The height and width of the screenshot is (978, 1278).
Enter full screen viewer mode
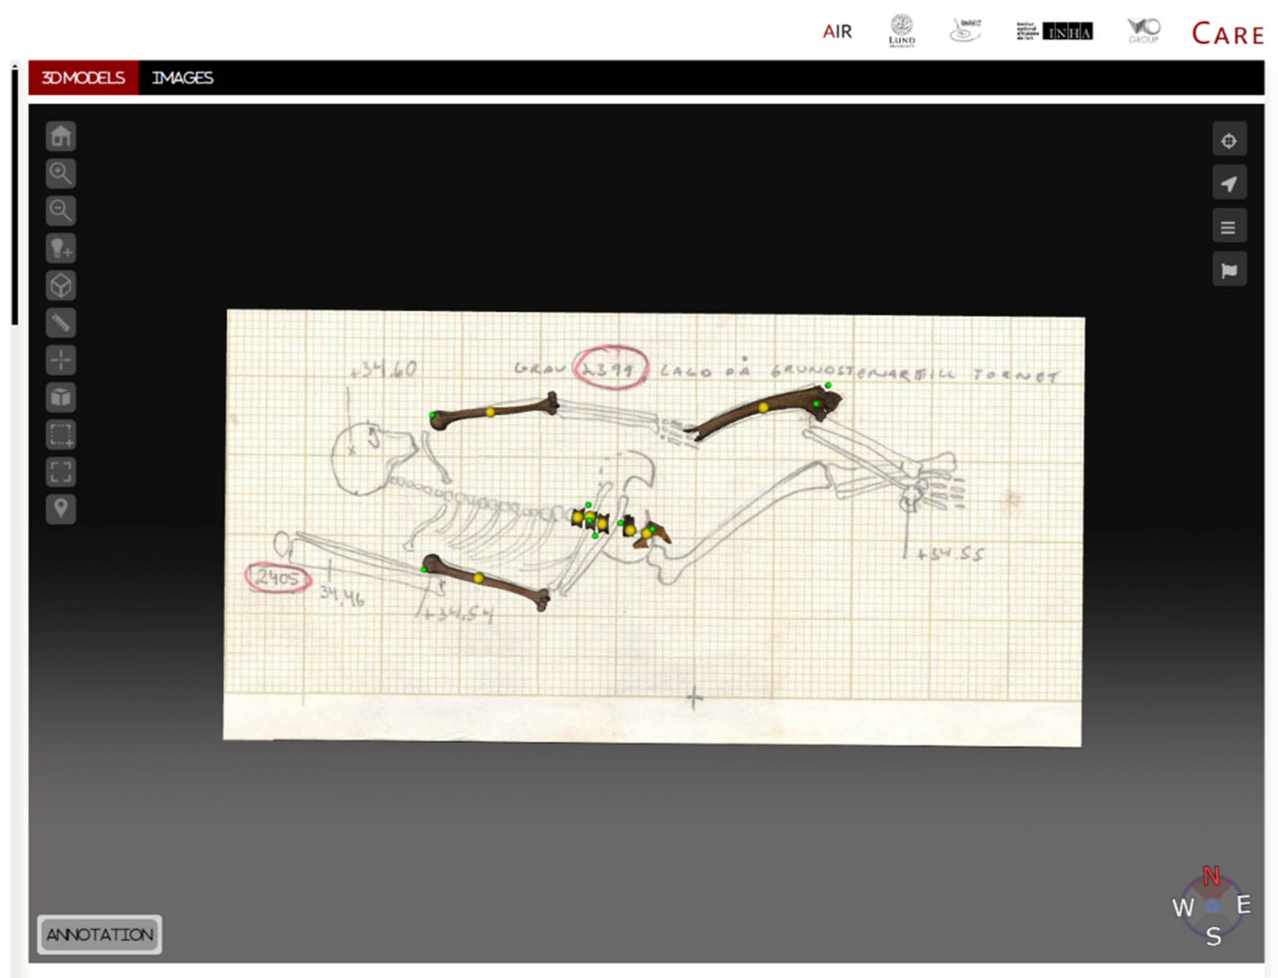click(x=61, y=472)
